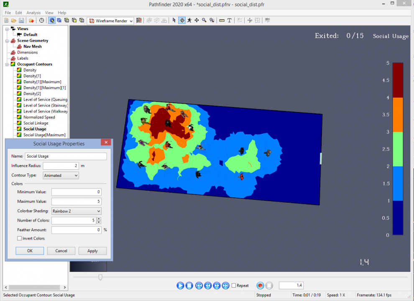414x301 pixels.
Task: Choose the Zoom magnifier tool
Action: tap(204, 20)
